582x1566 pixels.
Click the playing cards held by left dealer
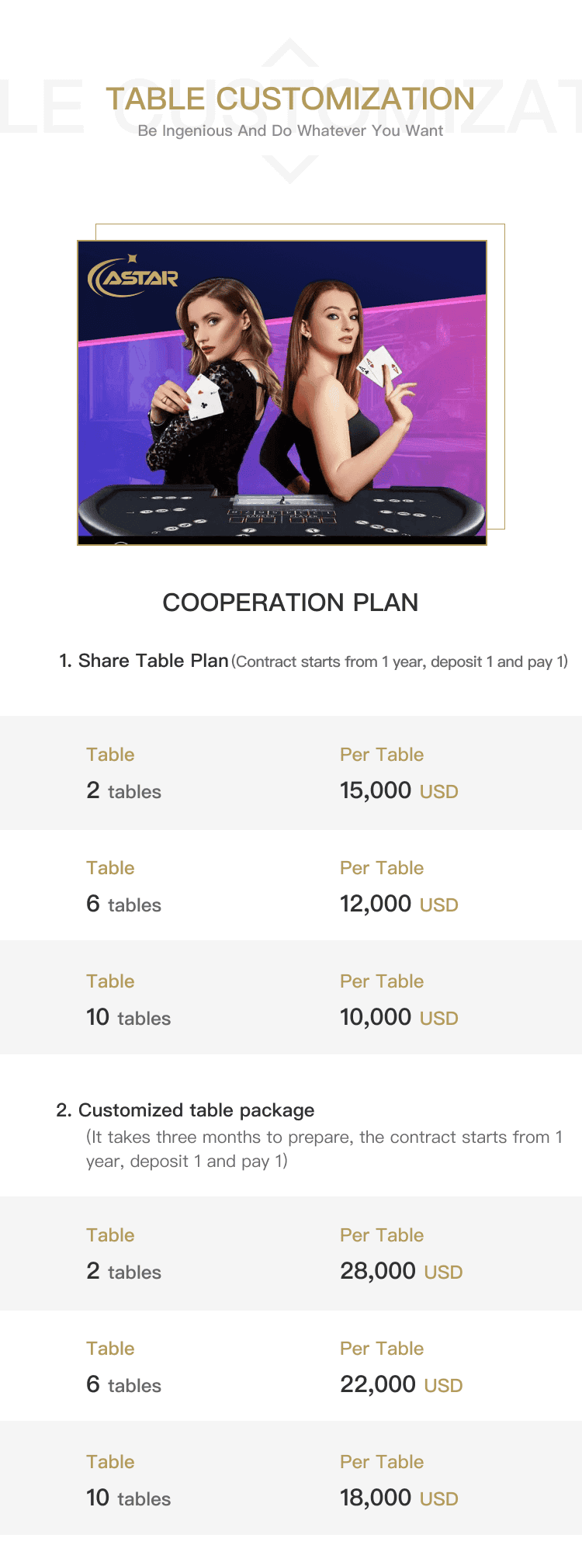[202, 397]
